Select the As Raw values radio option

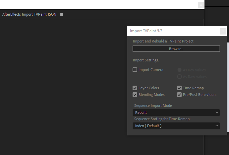pyautogui.click(x=179, y=77)
